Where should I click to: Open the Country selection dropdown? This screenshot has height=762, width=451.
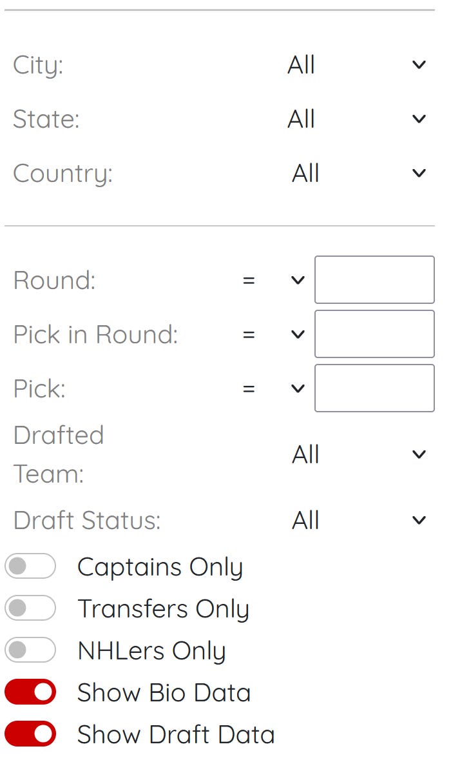(x=360, y=174)
